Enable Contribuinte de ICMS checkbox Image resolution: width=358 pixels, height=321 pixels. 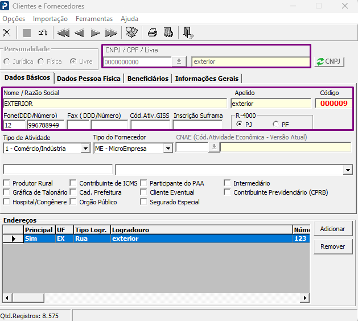pyautogui.click(x=73, y=183)
